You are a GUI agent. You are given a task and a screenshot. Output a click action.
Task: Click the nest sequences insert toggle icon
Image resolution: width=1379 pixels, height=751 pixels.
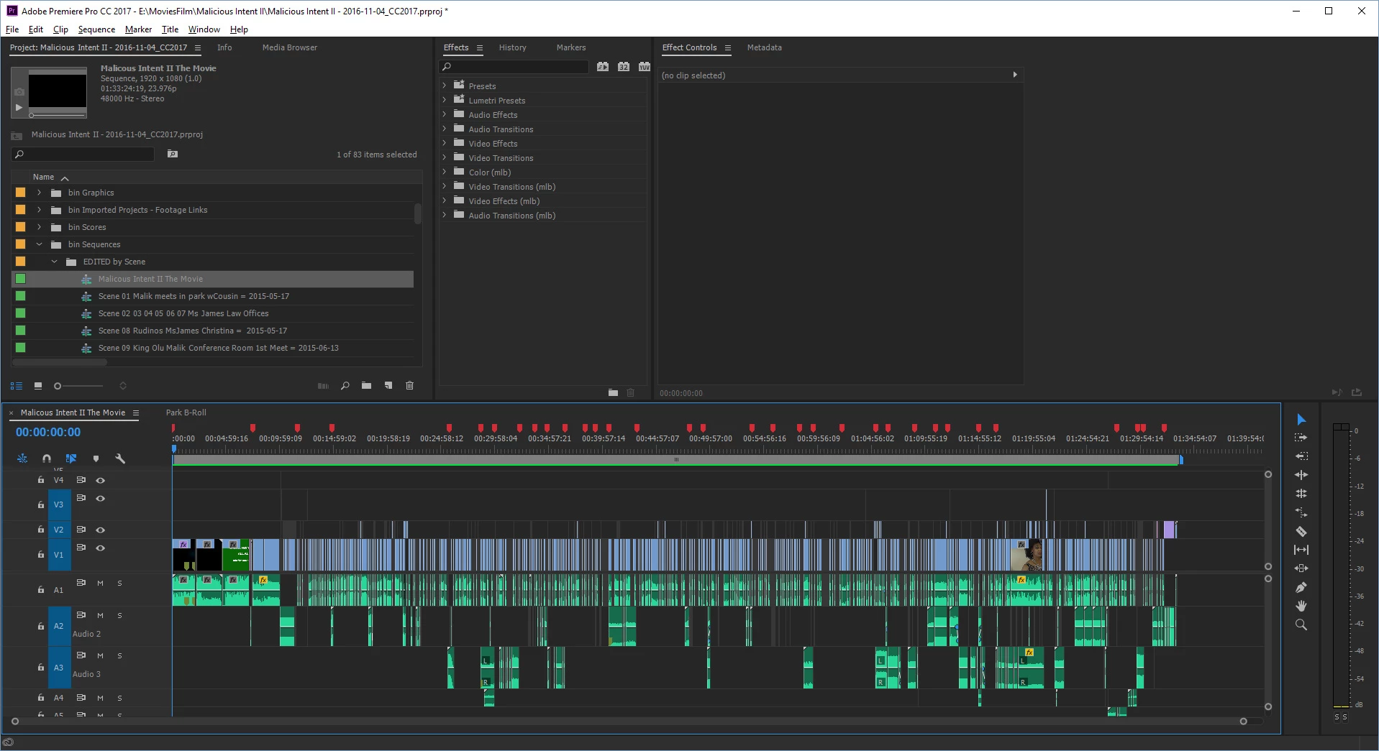[x=22, y=459]
